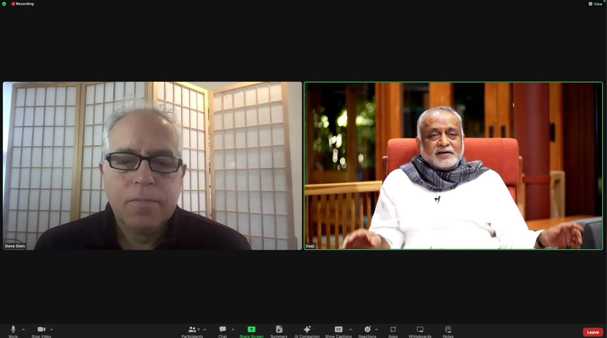Click the Recording indicator
This screenshot has height=338, width=607.
pos(23,4)
